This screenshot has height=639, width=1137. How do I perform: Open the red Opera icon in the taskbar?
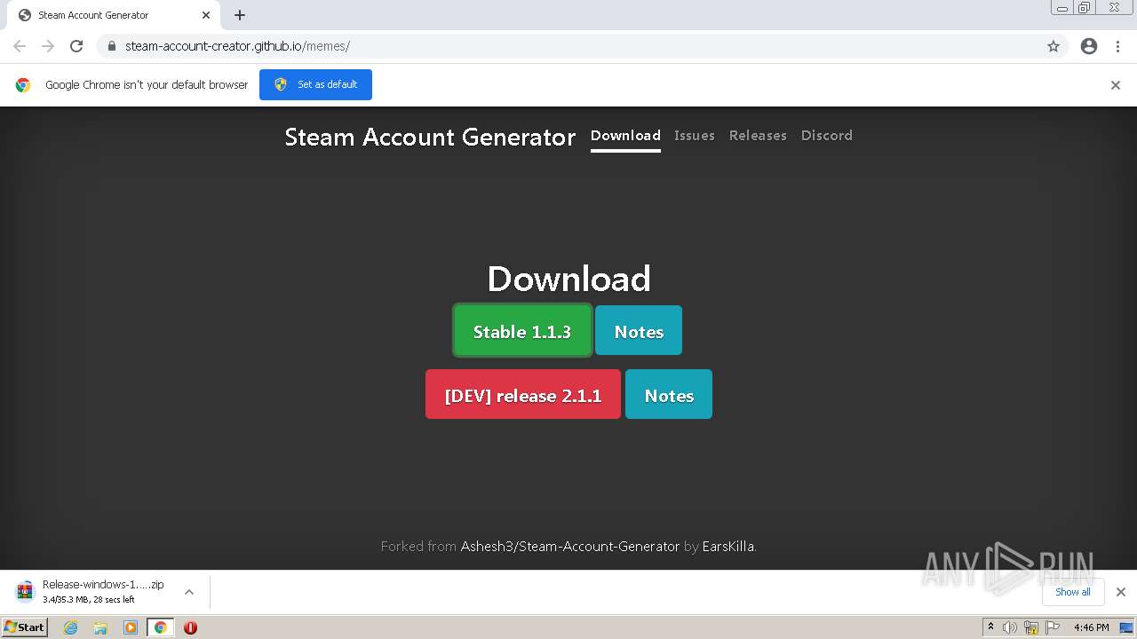(190, 627)
